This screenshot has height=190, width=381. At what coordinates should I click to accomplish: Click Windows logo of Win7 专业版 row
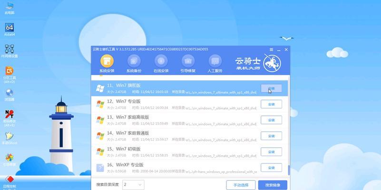(x=100, y=104)
